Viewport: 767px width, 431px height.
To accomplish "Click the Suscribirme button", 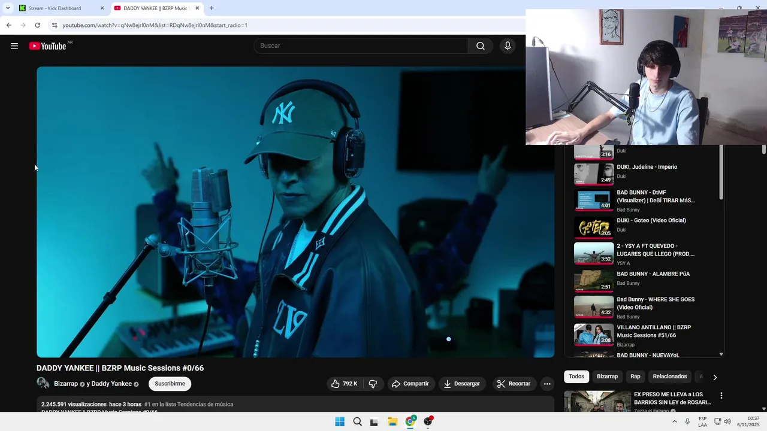I will 170,384.
